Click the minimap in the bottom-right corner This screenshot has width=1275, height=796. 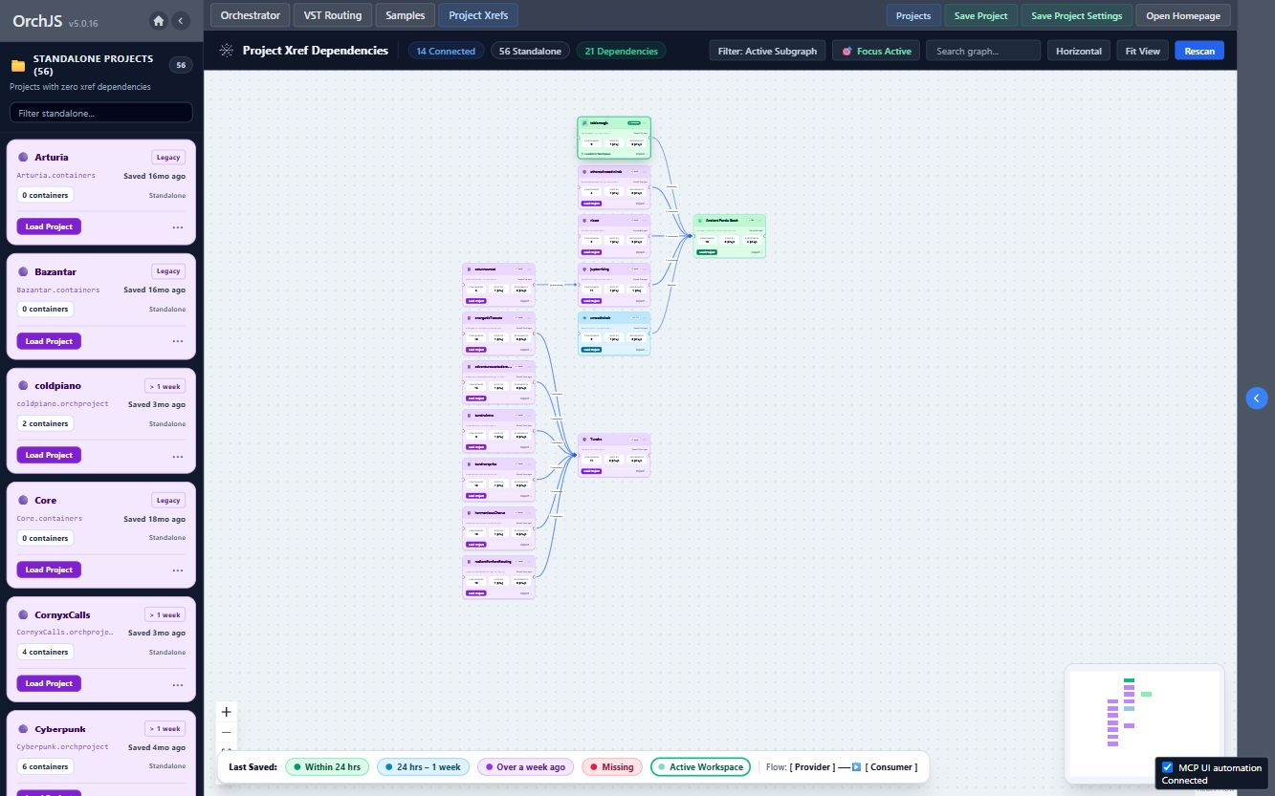tap(1145, 722)
